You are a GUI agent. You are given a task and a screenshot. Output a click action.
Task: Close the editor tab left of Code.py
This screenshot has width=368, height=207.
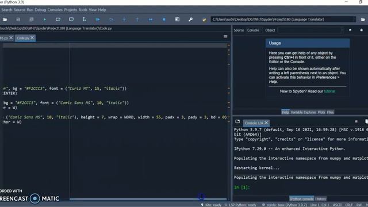(x=11, y=38)
